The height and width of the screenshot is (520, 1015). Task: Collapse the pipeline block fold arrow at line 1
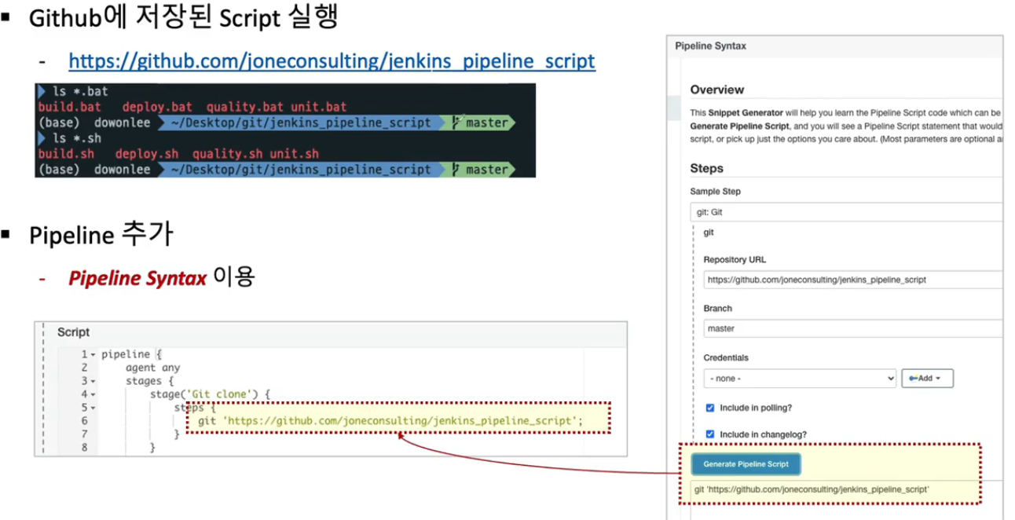point(93,355)
